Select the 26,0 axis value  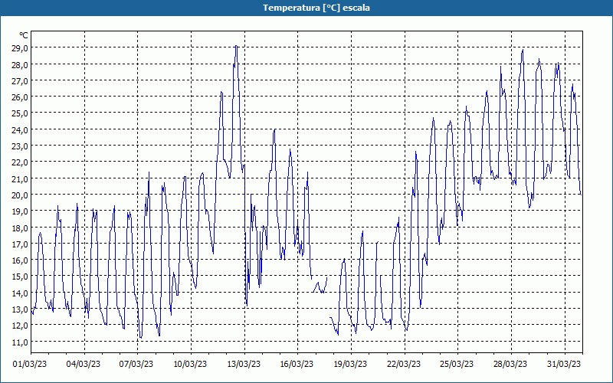20,97
